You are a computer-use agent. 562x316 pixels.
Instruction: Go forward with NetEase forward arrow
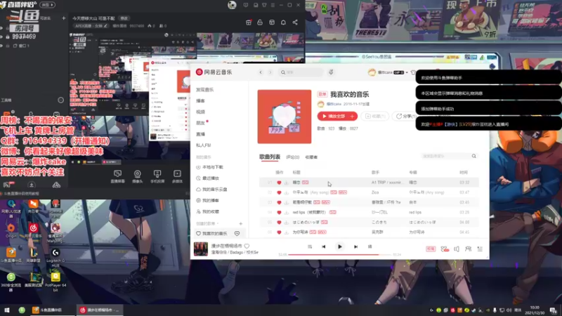[x=270, y=72]
